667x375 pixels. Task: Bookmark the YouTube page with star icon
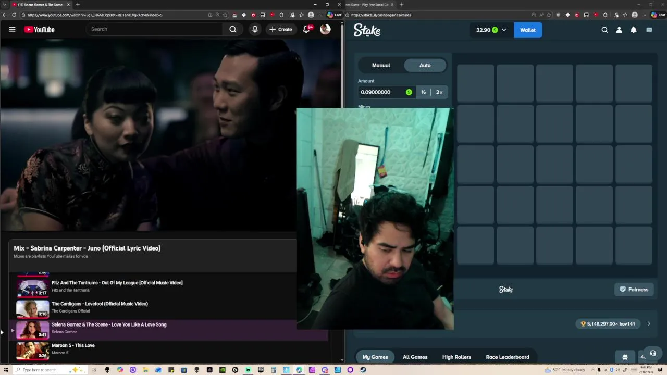225,15
